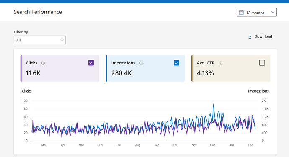Screen dimensions: 289x157
Task: Open the 12 months date range dropdown
Action: (x=257, y=12)
